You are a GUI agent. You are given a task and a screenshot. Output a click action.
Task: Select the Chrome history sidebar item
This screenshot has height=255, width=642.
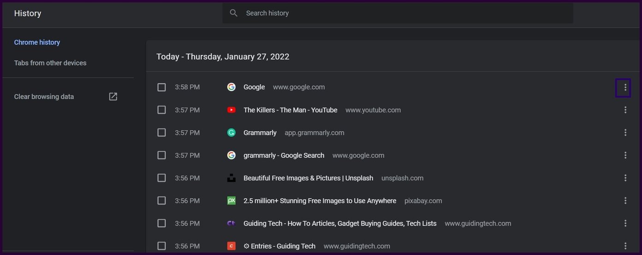click(x=37, y=42)
